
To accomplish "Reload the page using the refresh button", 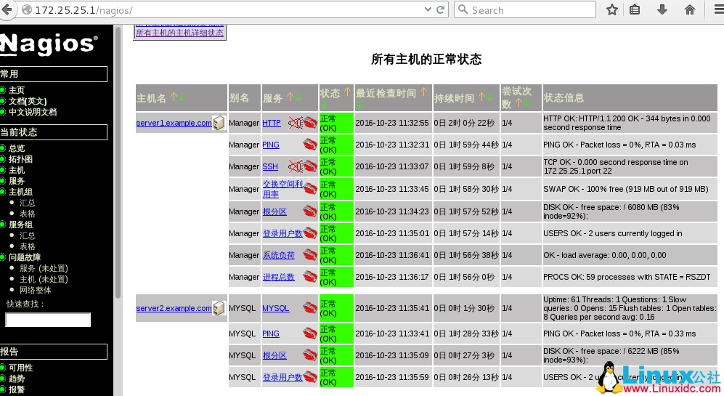I will [441, 10].
